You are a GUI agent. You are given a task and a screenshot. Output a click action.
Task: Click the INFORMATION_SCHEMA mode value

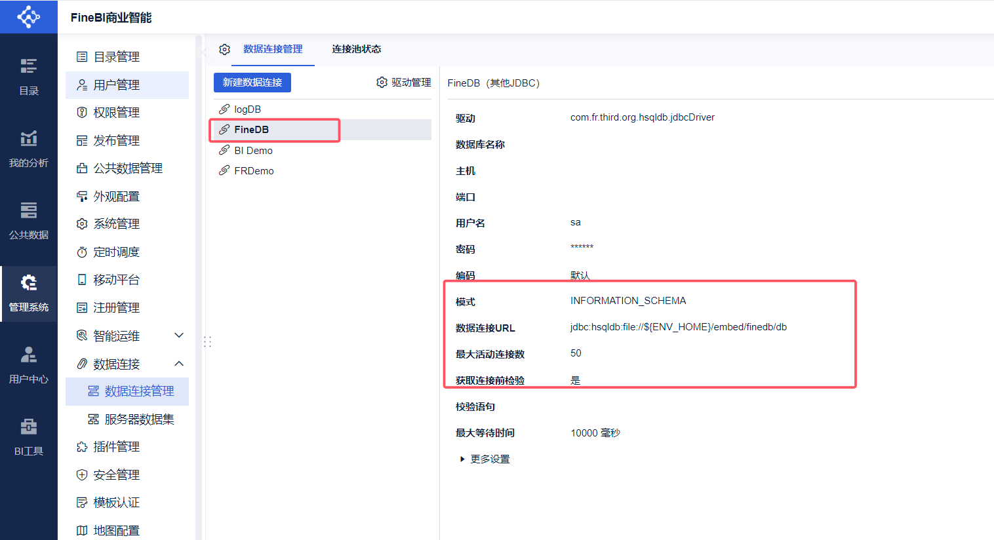tap(628, 301)
